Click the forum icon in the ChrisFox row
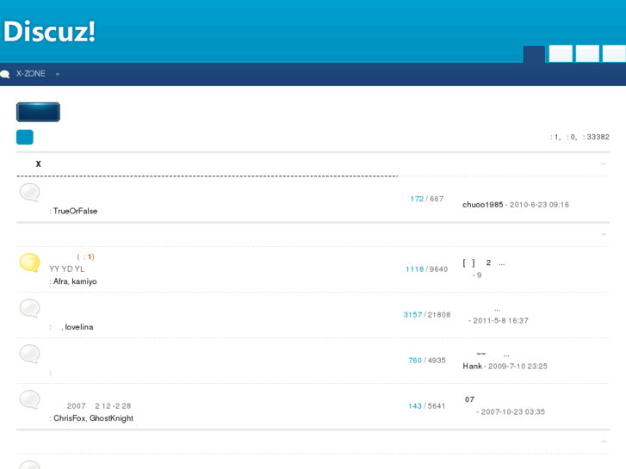 tap(30, 399)
